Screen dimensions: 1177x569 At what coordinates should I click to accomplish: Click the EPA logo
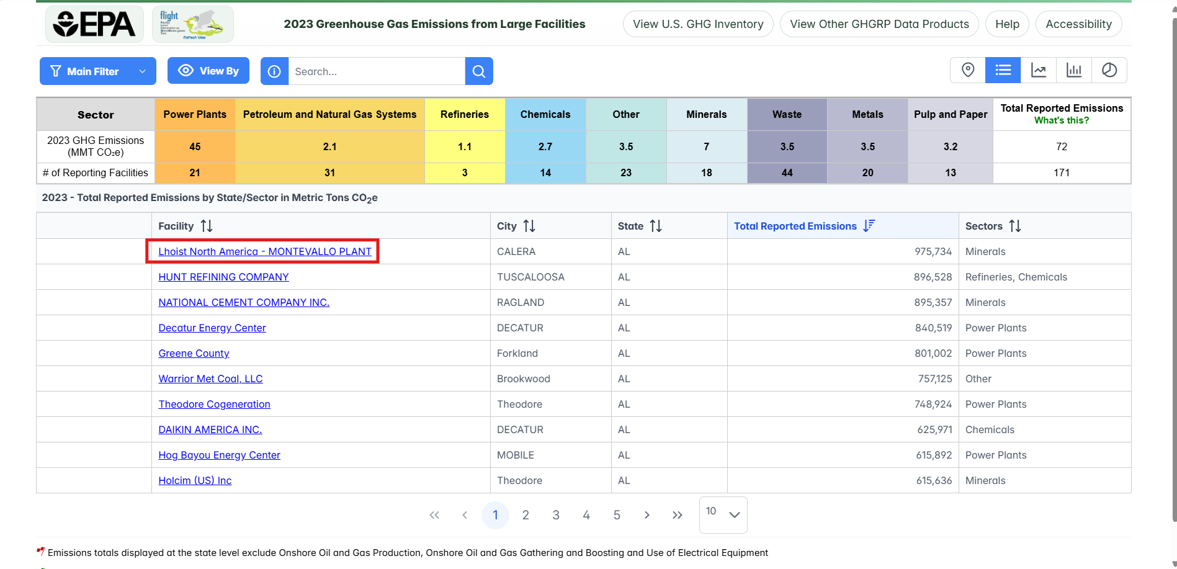click(x=94, y=24)
